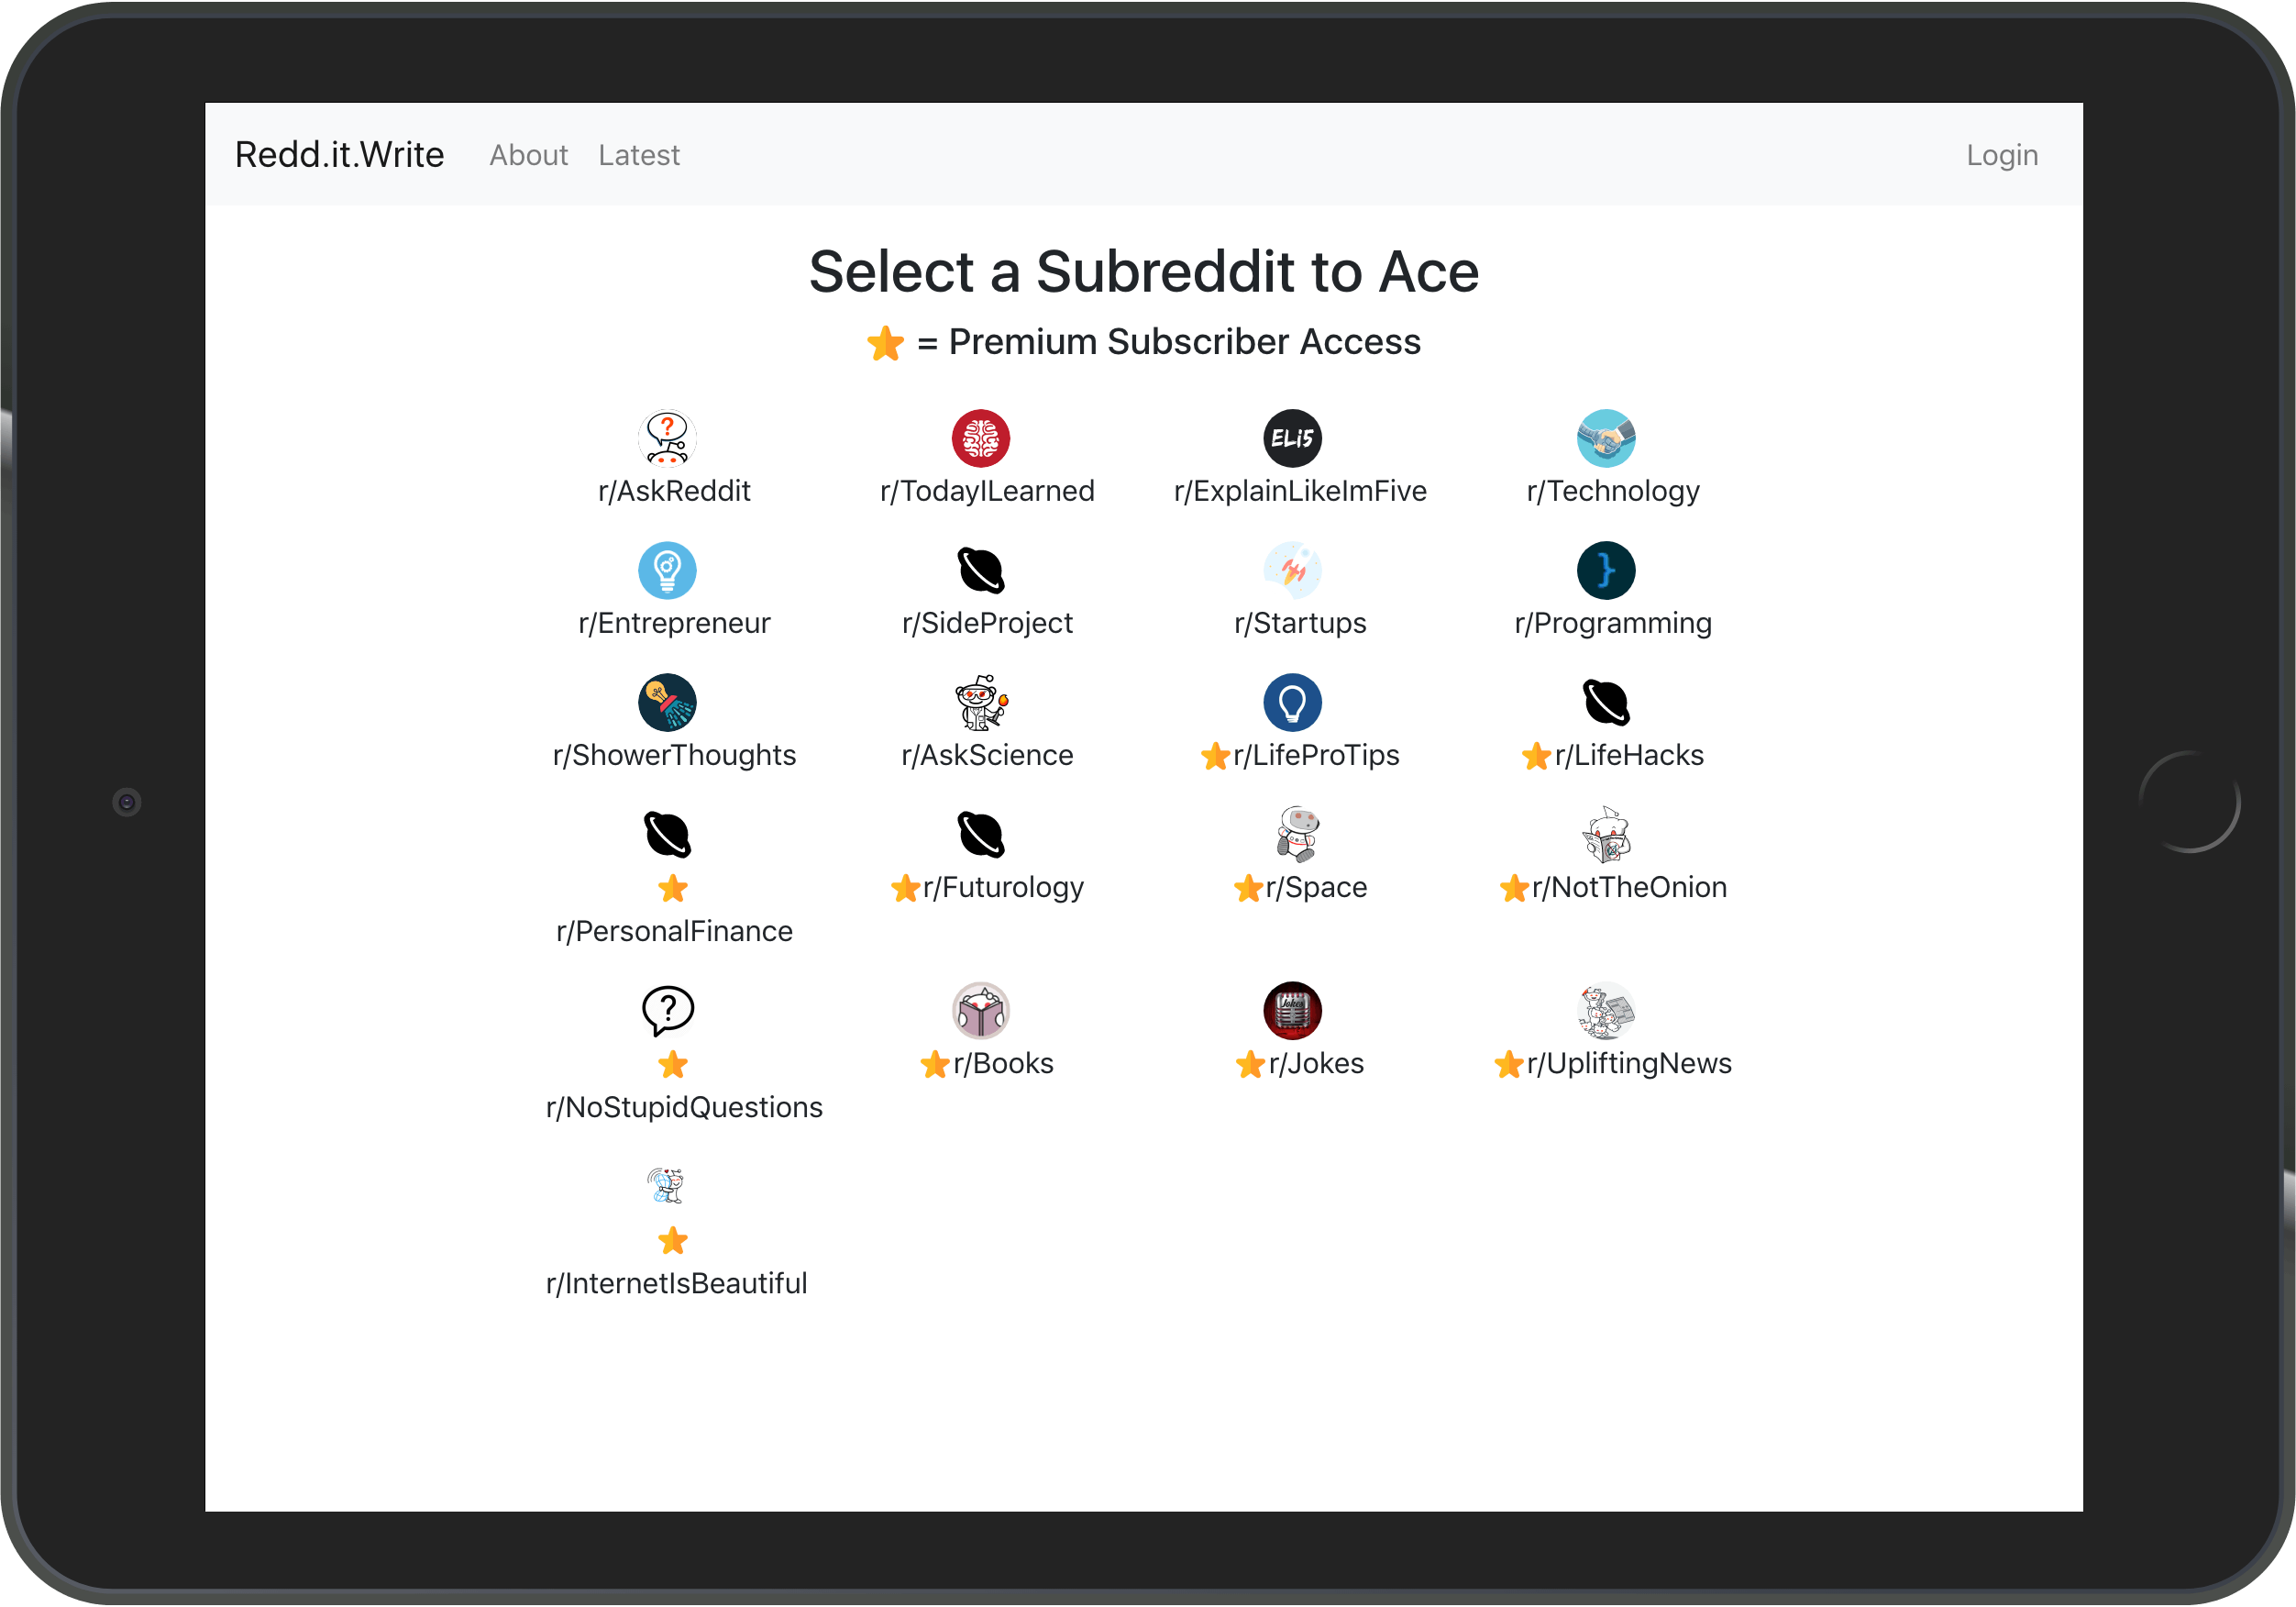Select the r/AskScience label
Screen dimensions: 2296x1607
[x=987, y=756]
